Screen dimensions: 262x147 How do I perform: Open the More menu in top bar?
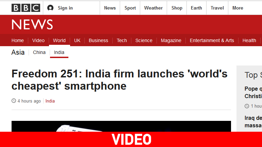(238, 8)
